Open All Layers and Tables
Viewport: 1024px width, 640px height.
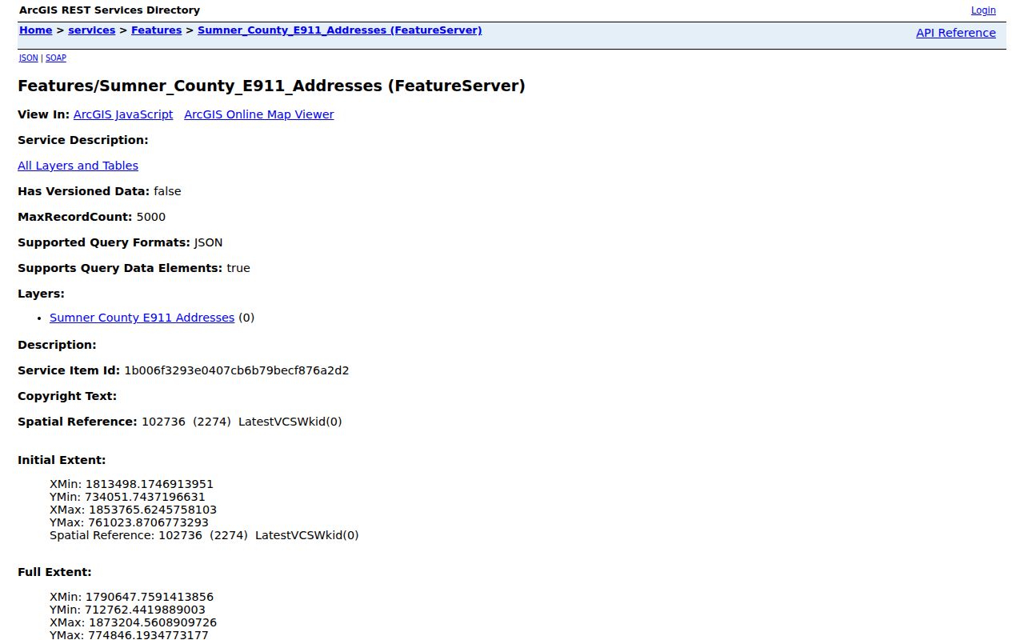[x=78, y=166]
